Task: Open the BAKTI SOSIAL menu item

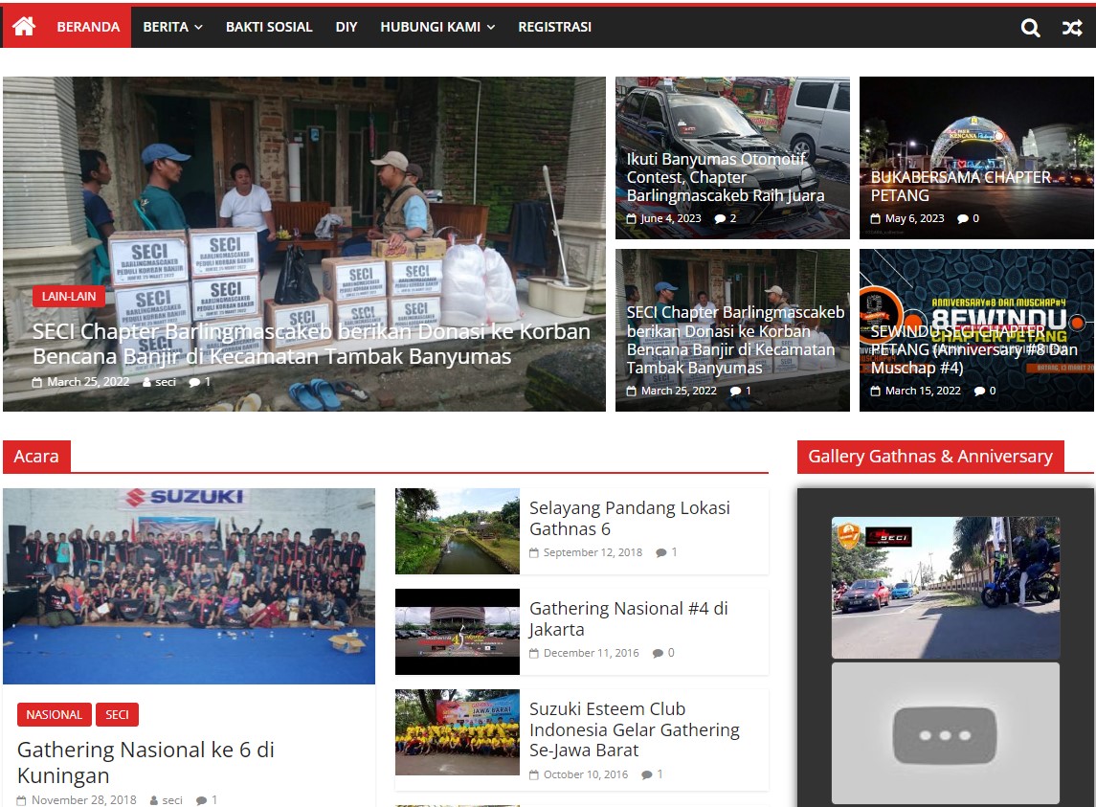Action: (x=269, y=27)
